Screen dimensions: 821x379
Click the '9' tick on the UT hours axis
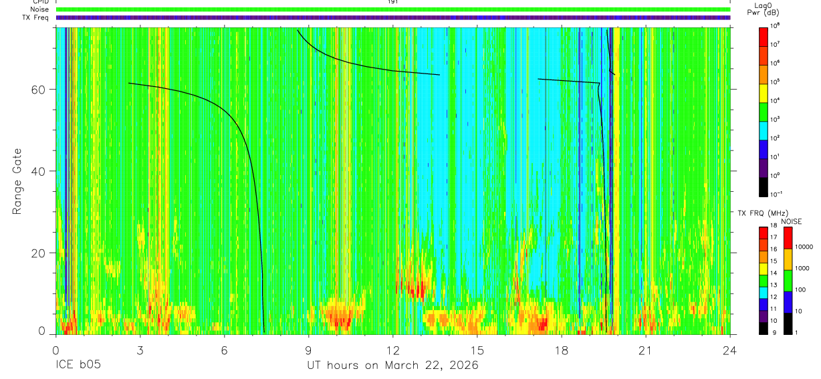[x=309, y=350]
